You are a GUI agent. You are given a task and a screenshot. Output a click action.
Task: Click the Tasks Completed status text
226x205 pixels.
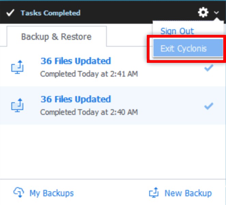pos(50,13)
